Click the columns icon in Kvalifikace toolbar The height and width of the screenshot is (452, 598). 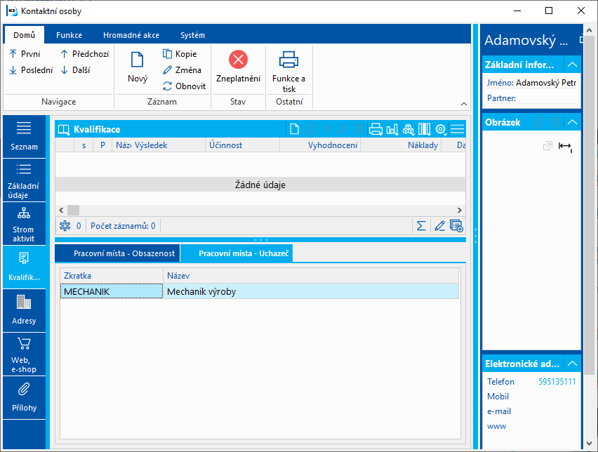click(x=424, y=129)
